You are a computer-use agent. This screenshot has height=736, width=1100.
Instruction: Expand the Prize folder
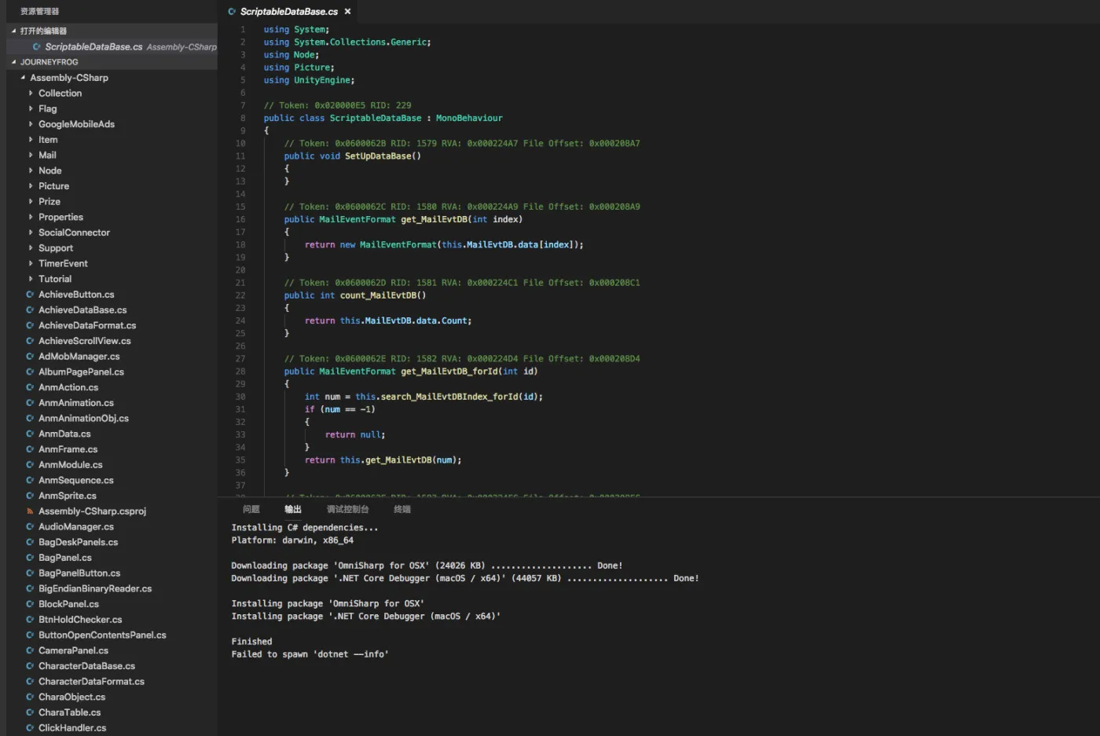coord(31,202)
